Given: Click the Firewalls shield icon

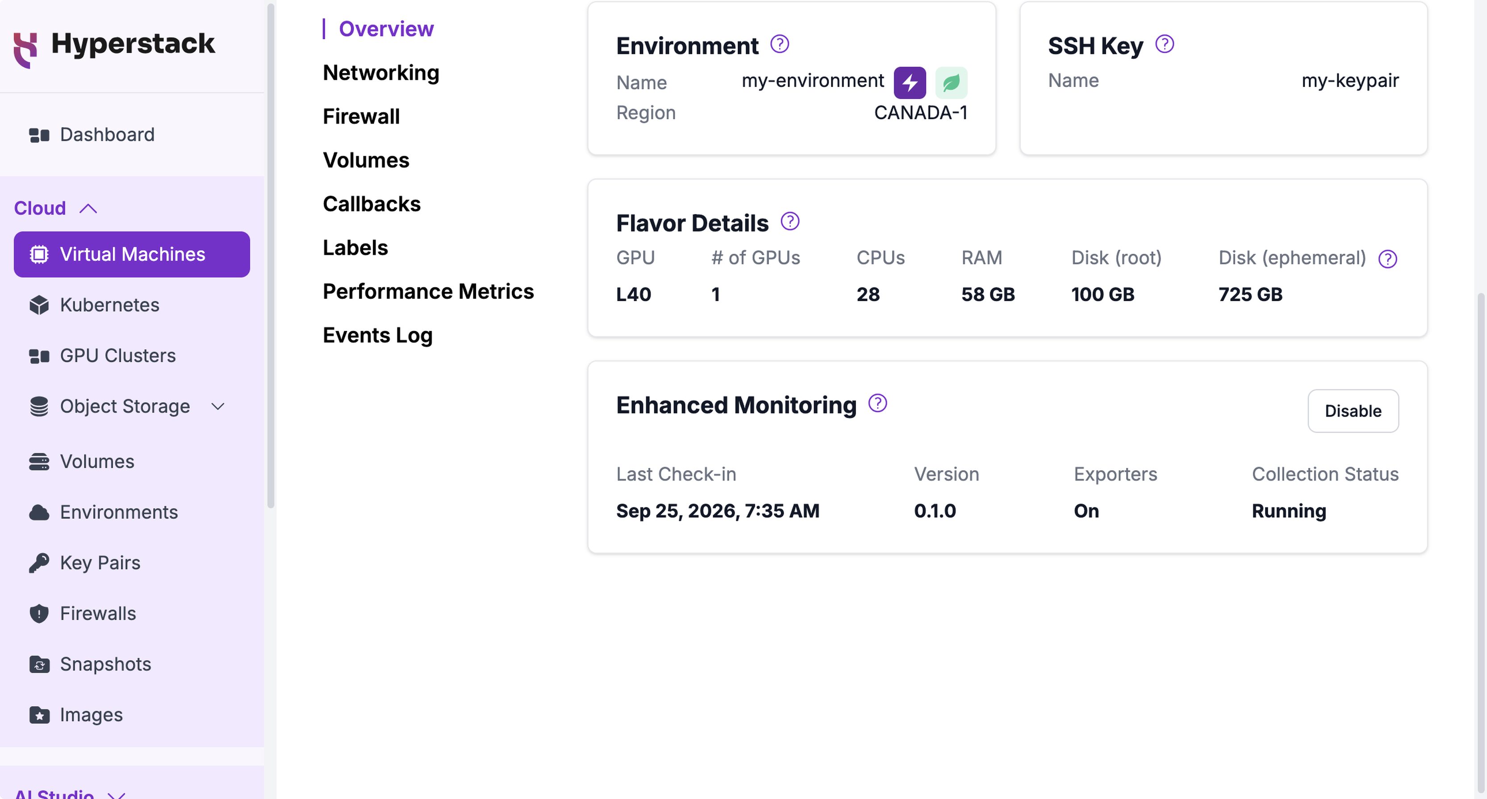Looking at the screenshot, I should (x=39, y=614).
